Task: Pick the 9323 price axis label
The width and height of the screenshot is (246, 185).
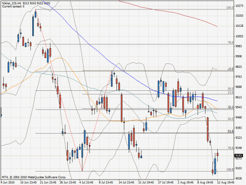Action: click(x=239, y=138)
